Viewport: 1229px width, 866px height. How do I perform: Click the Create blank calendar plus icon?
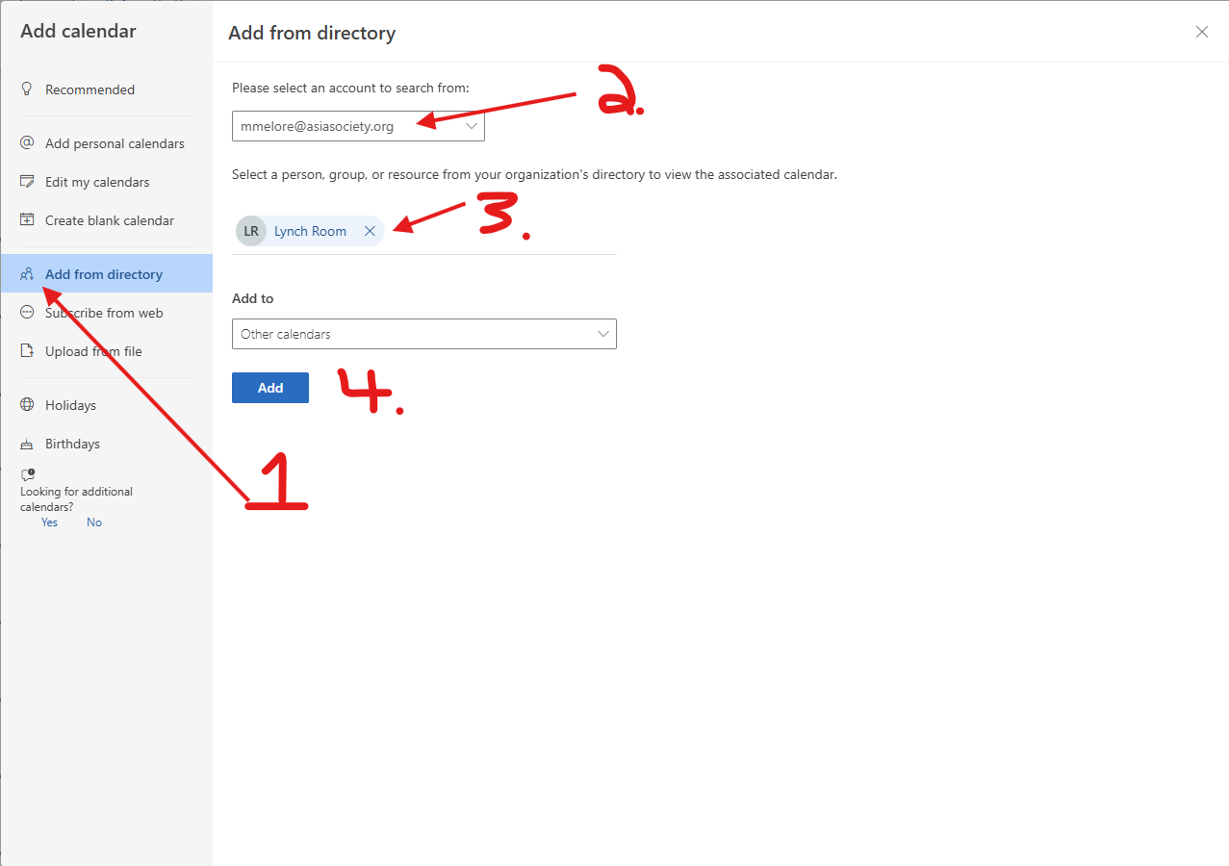click(27, 220)
